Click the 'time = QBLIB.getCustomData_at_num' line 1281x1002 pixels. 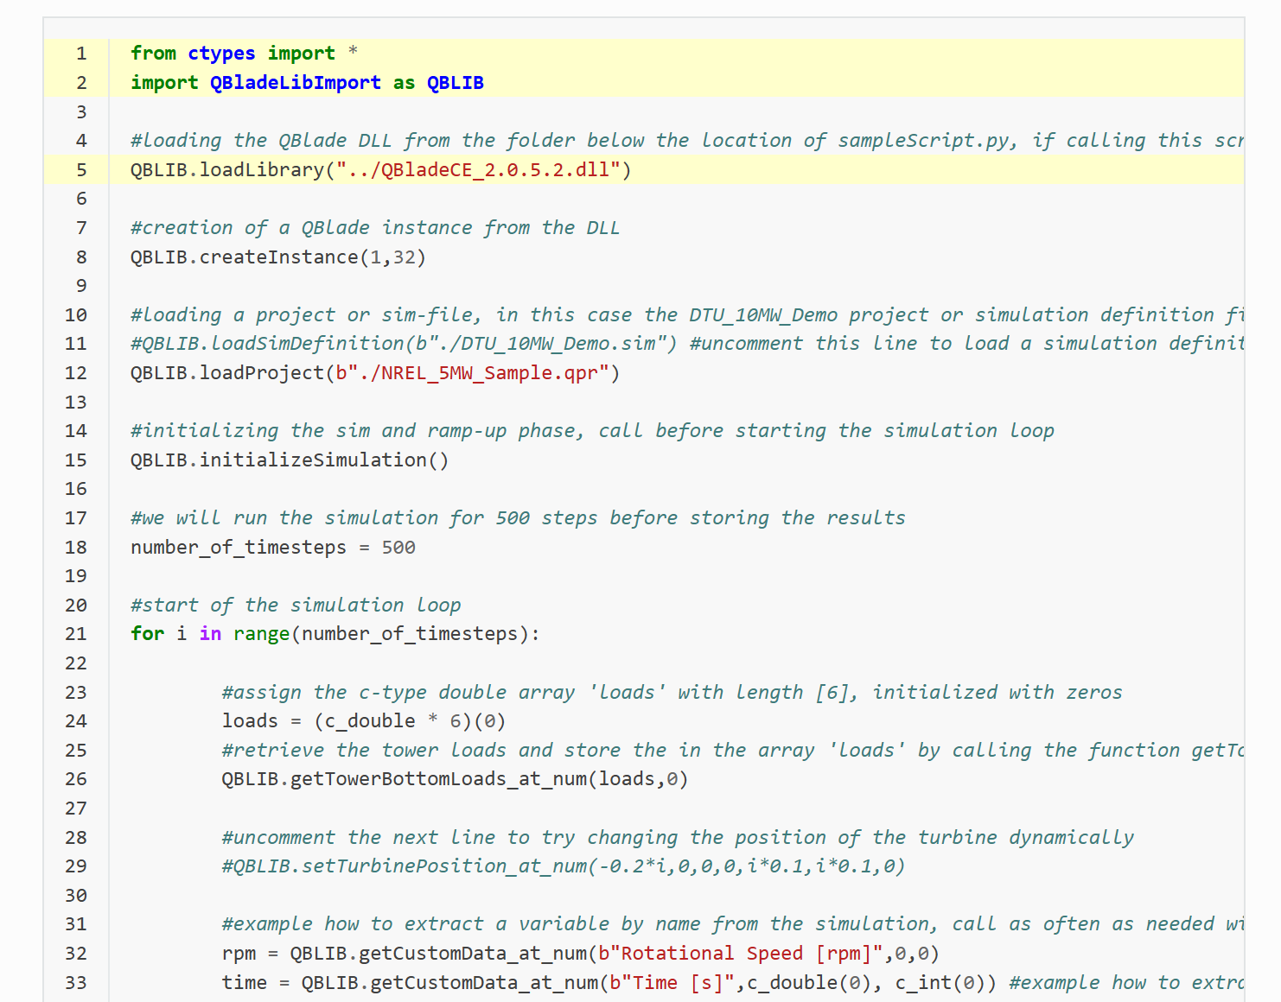[x=732, y=983]
